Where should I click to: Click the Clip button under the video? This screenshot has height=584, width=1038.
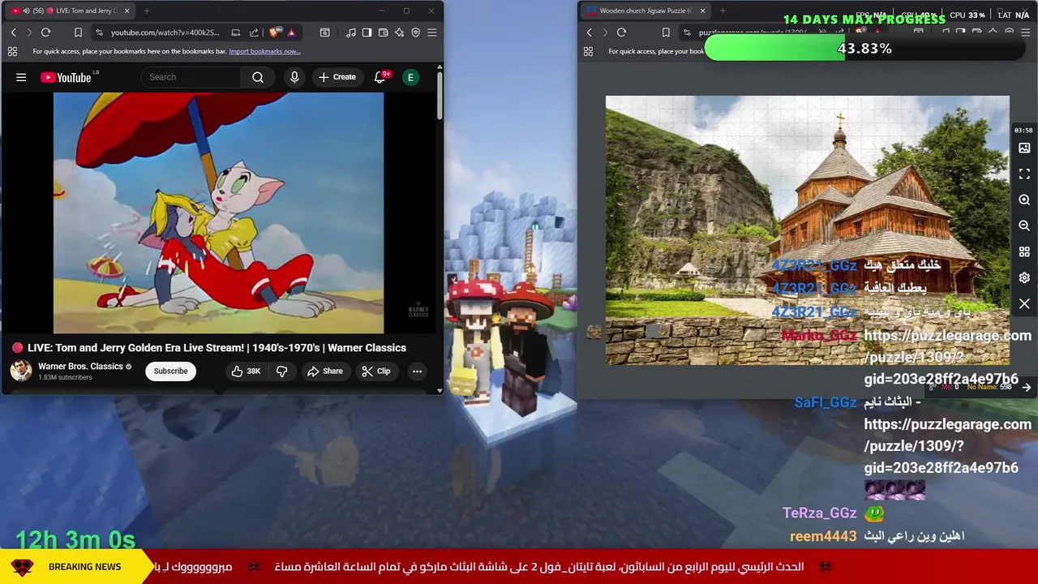376,371
